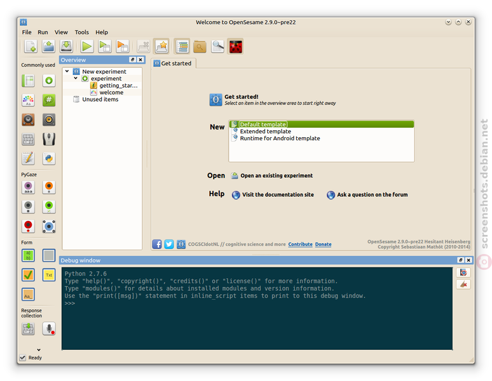Collapse the experiment sequence tree node

point(76,78)
